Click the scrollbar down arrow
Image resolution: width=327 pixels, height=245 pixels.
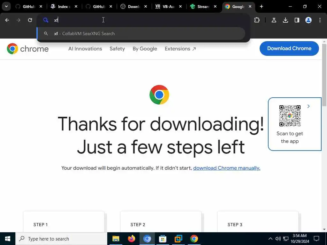coord(324,229)
